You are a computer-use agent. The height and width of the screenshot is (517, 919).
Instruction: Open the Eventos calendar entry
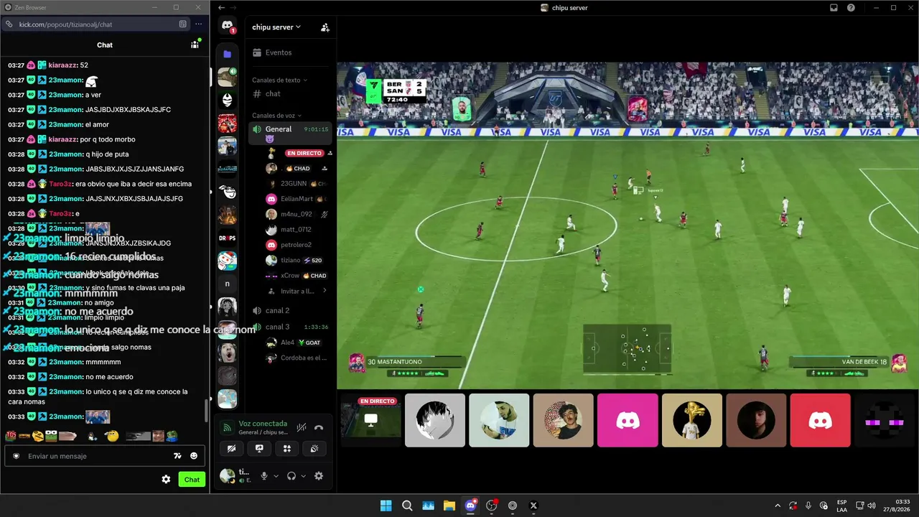(x=290, y=52)
